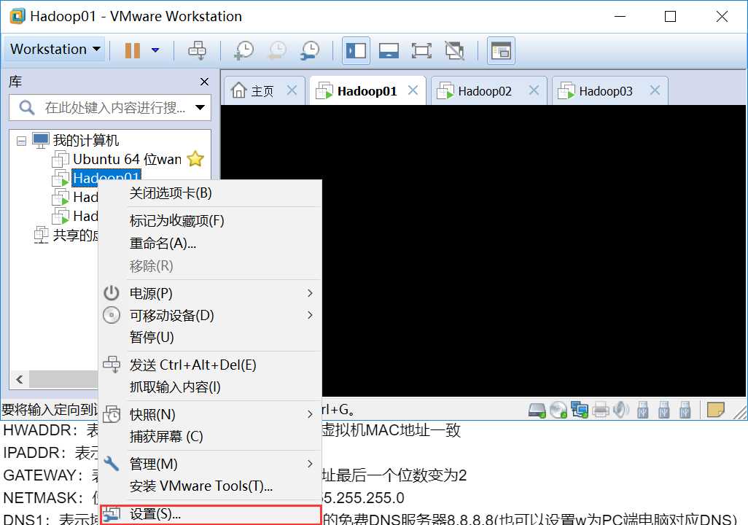
Task: Click the CD/DVD drive status bar icon
Action: click(x=558, y=410)
